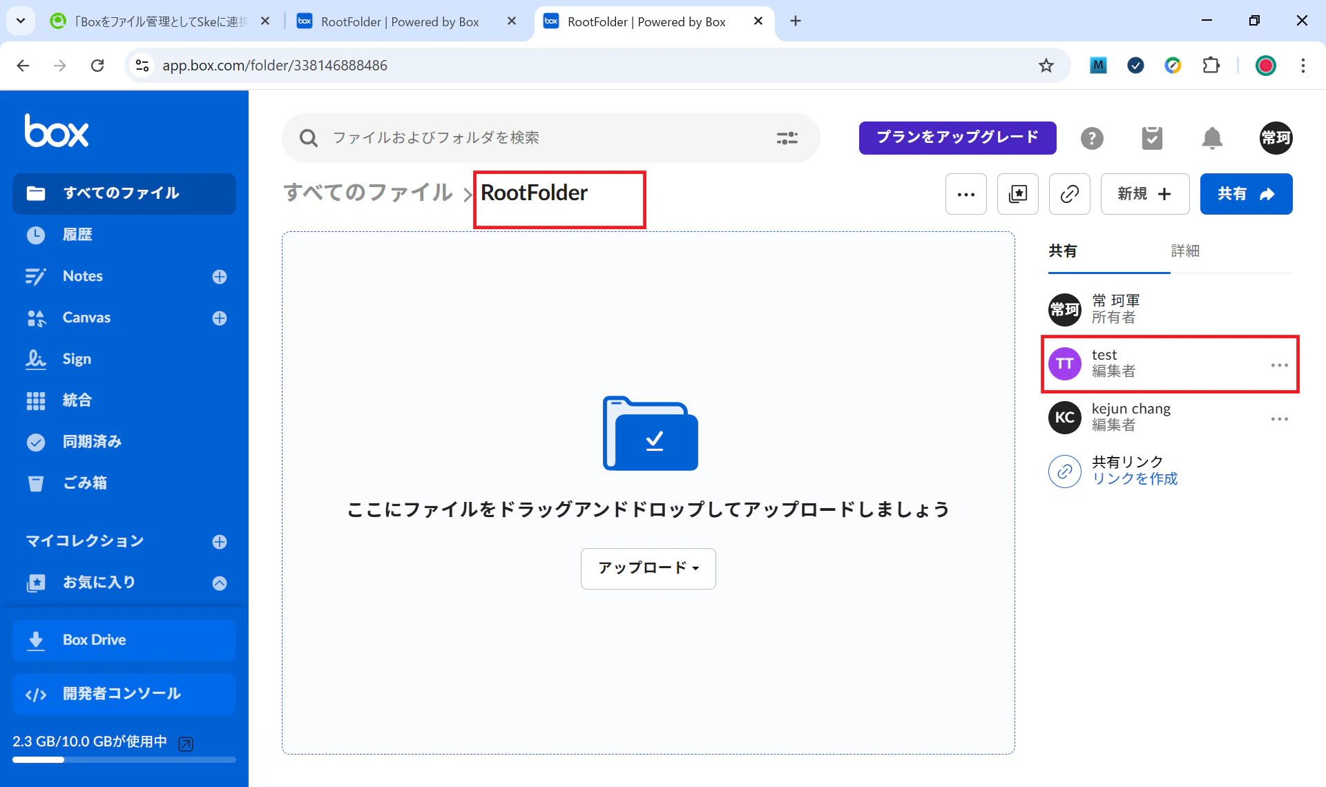Screen dimensions: 1326x787
Task: Open the help question mark icon
Action: [1092, 138]
